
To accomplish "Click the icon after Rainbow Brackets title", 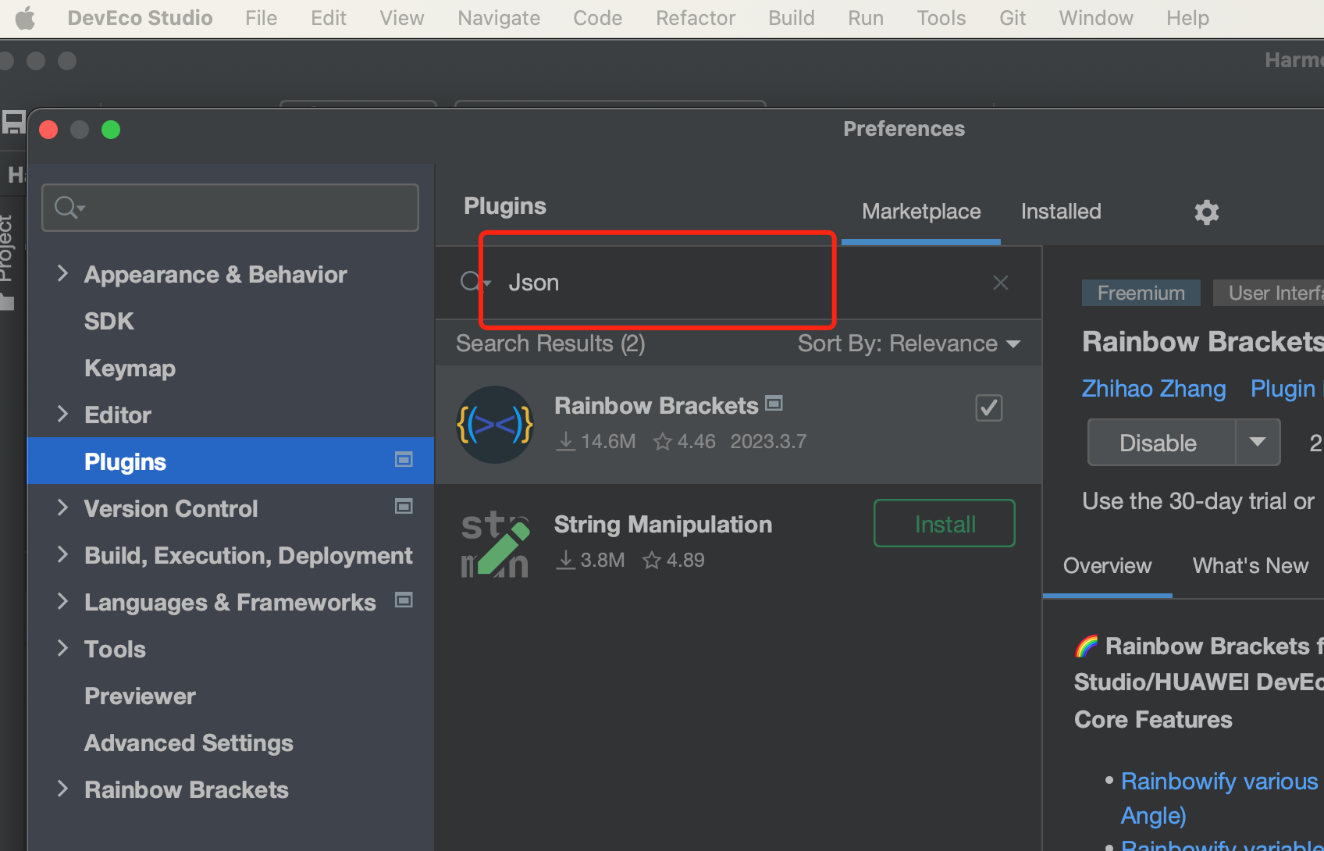I will tap(774, 403).
